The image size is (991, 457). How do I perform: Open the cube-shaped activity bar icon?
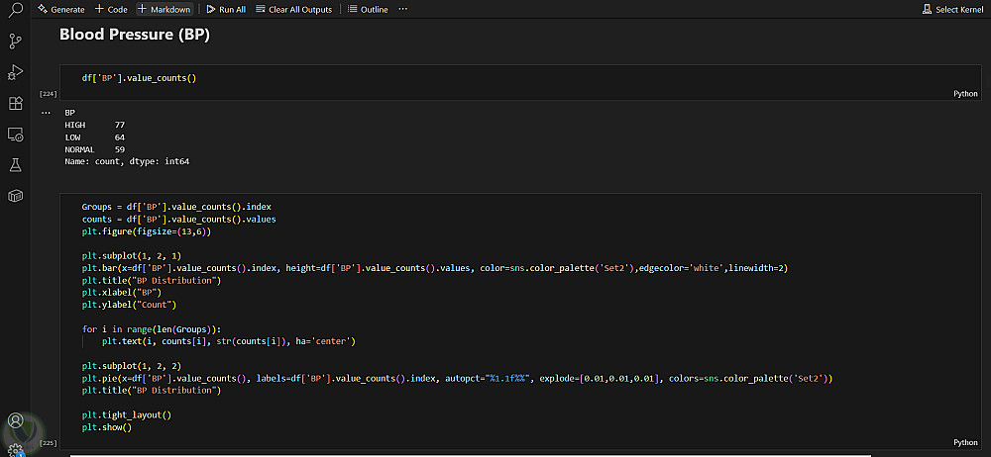point(15,196)
